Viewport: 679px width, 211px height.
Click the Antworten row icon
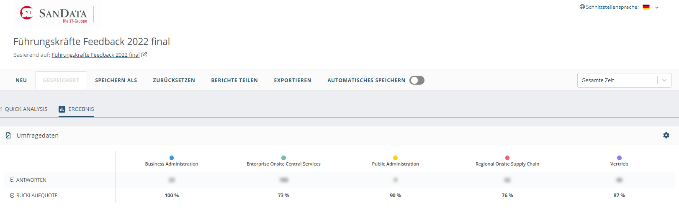(12, 180)
